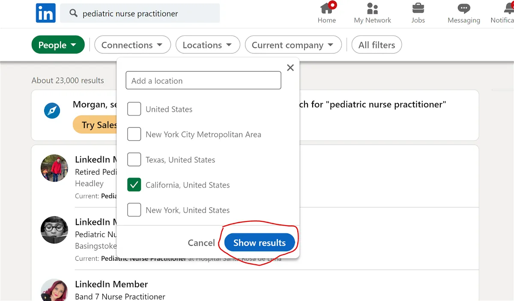
Task: Close the location filter popup
Action: click(x=290, y=68)
